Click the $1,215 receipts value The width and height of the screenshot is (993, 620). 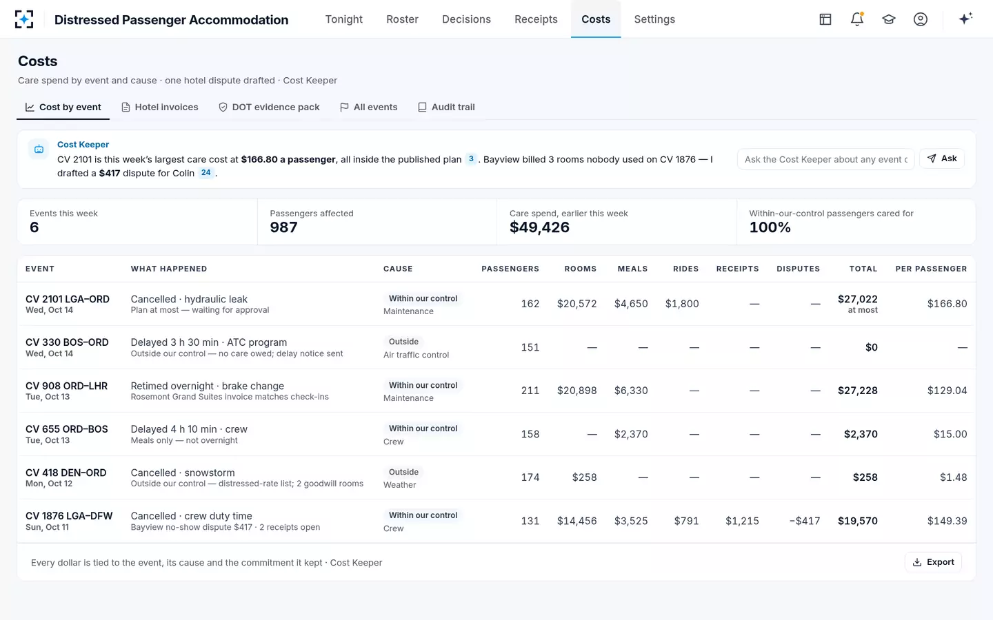pos(742,521)
